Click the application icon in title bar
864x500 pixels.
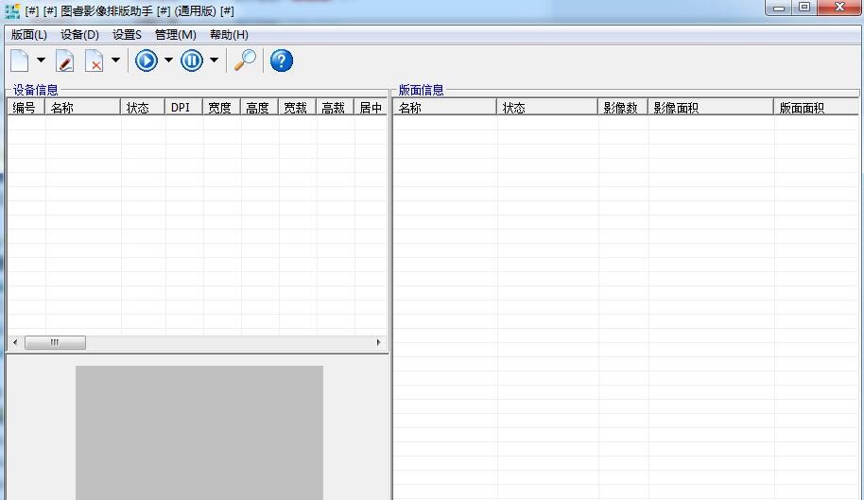[x=12, y=10]
